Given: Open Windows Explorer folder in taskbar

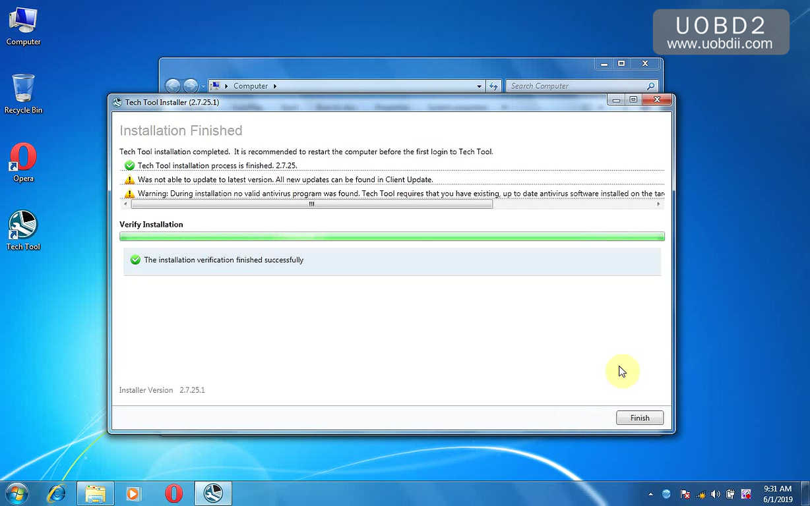Looking at the screenshot, I should 96,493.
